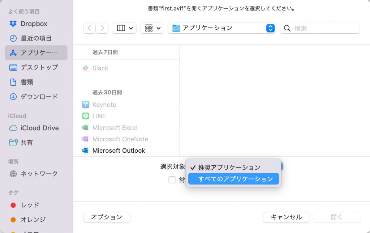
Task: Select アプリケーション sidebar item
Action: 36,53
